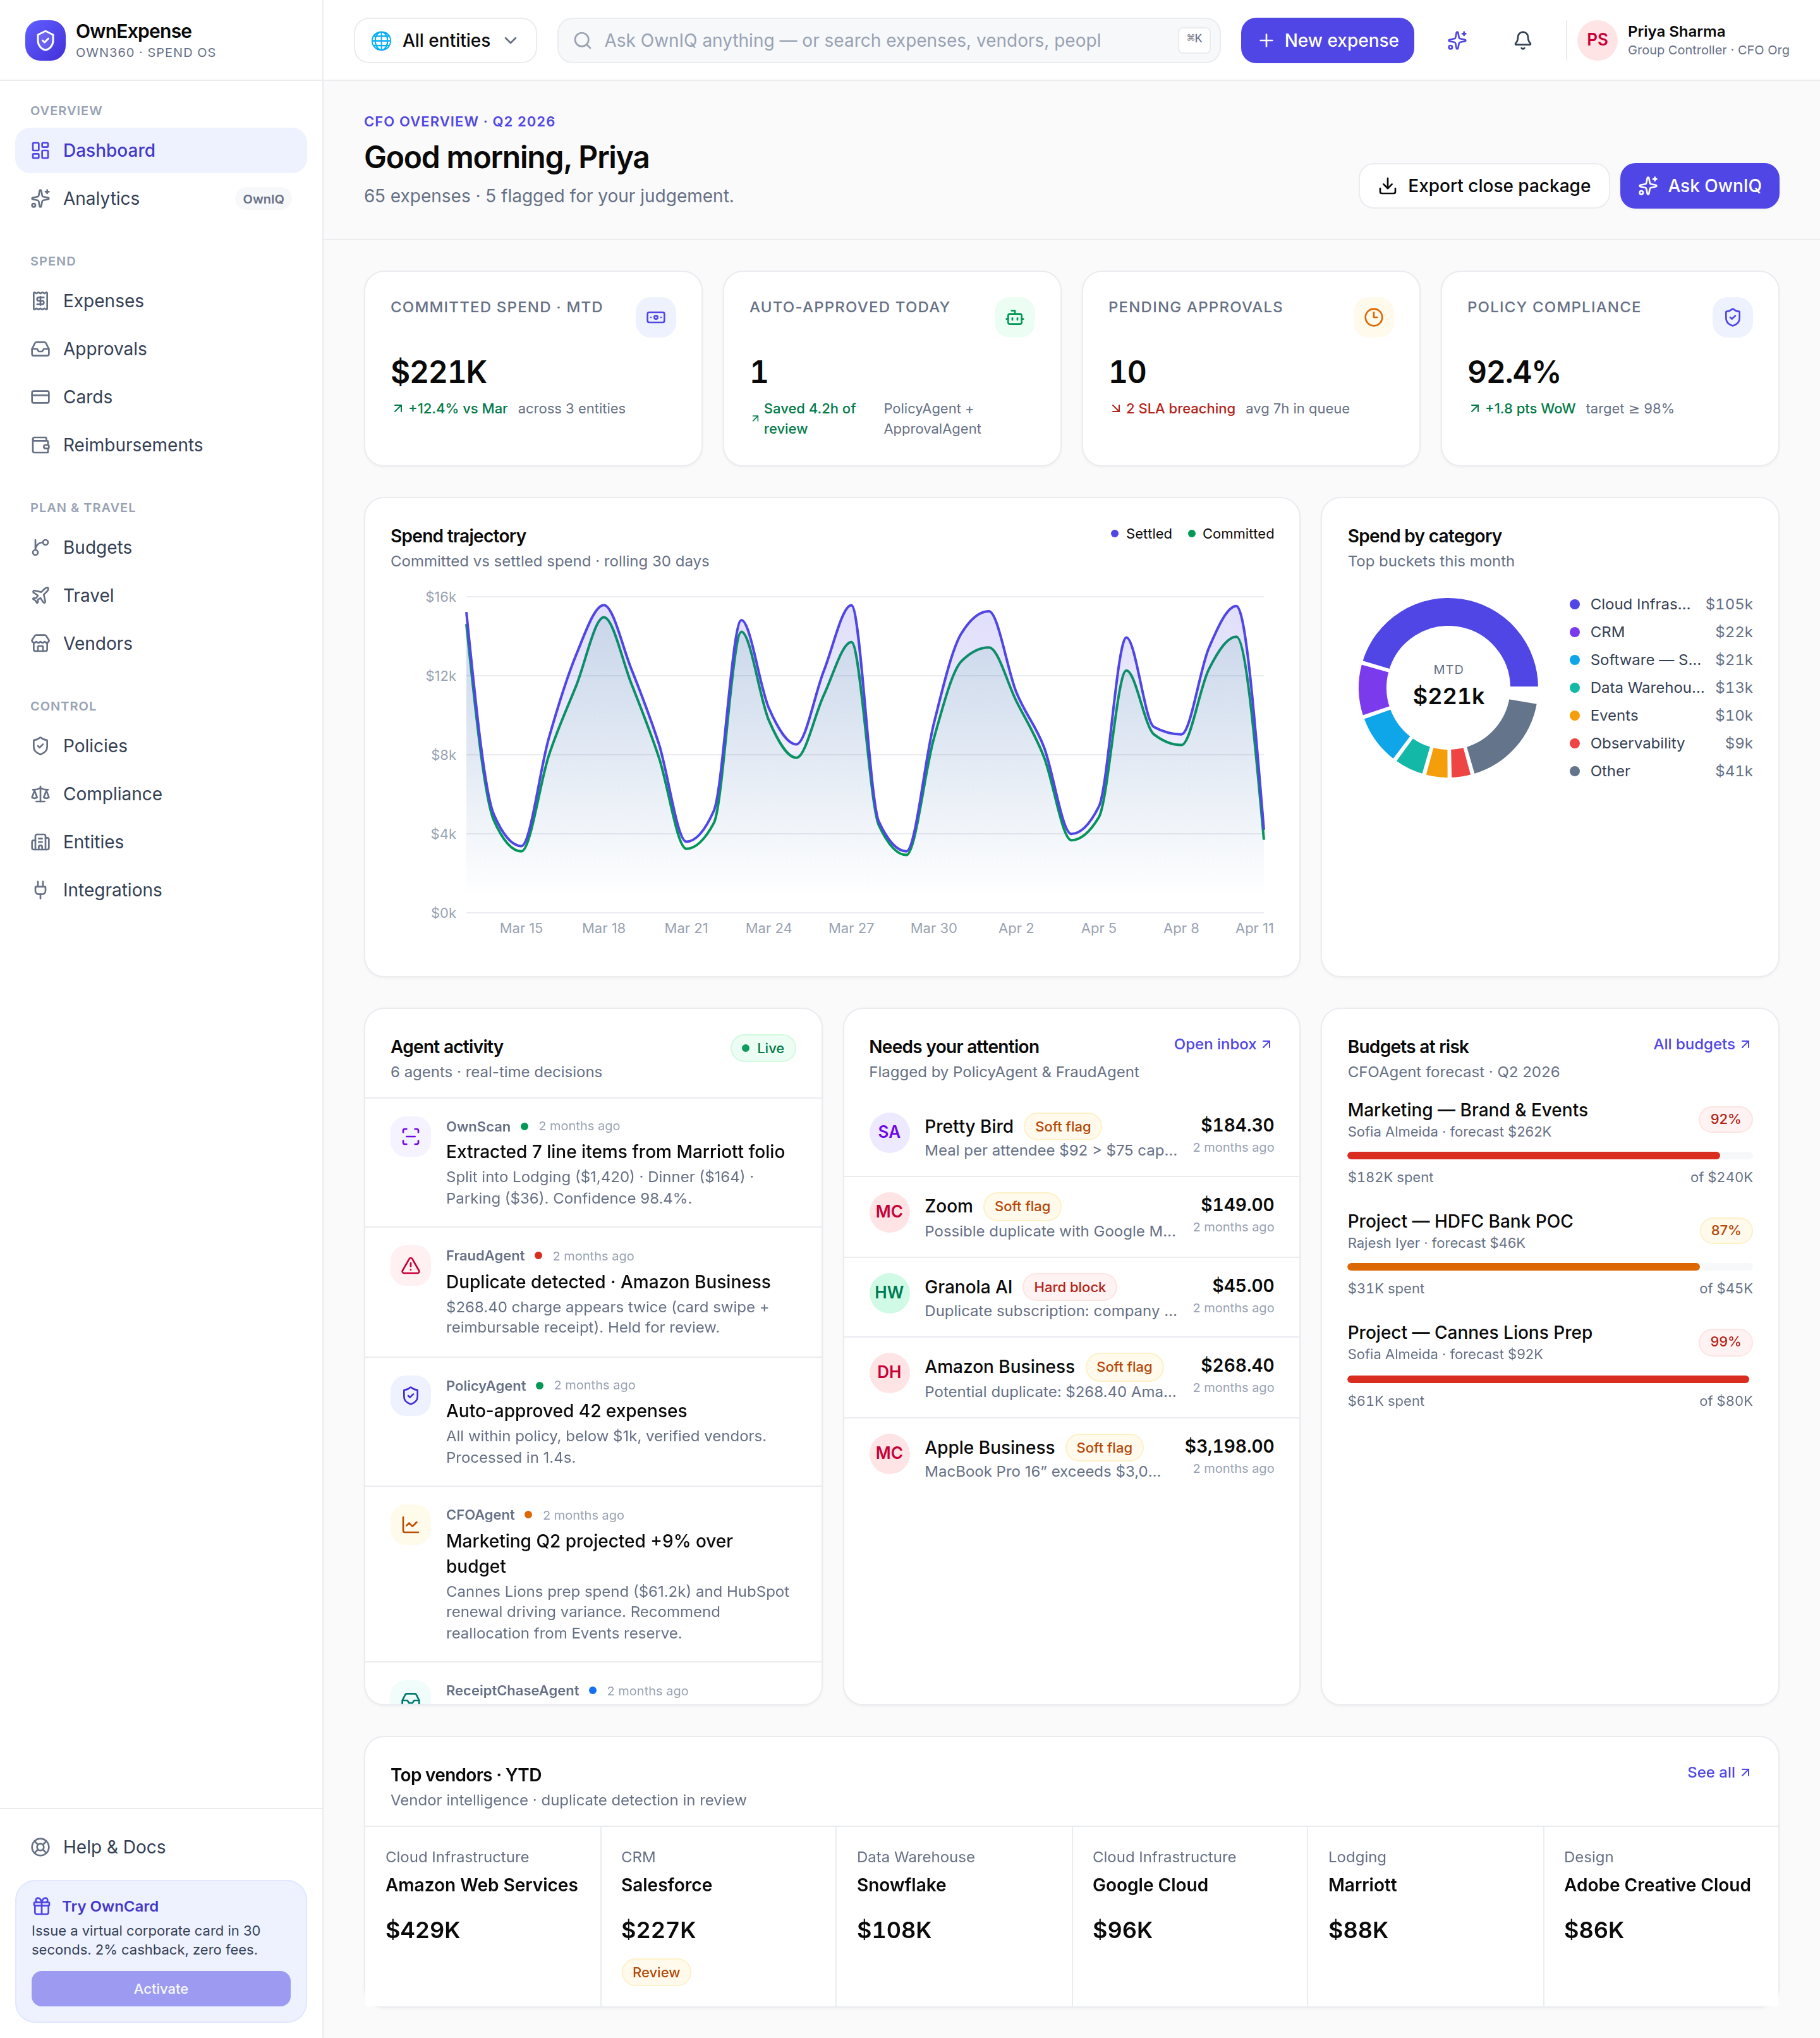1820x2038 pixels.
Task: Open the OwnIQ sparkle icon in header
Action: (x=1457, y=40)
